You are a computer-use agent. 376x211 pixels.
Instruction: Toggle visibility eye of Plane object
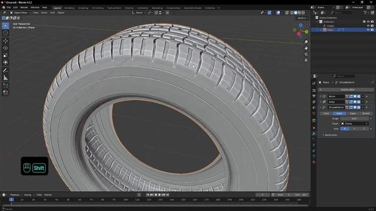pos(368,30)
